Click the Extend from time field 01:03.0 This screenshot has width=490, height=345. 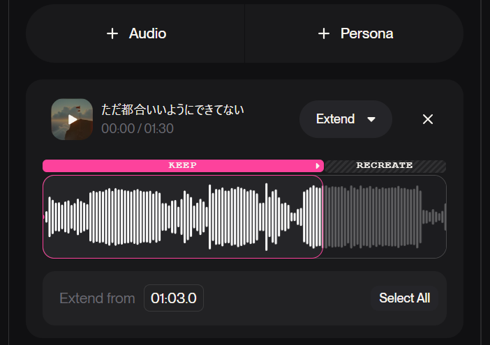[174, 298]
